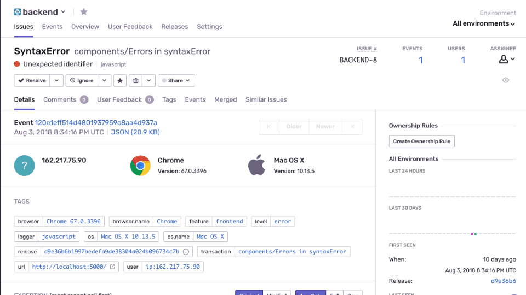Click Create Ownership Rule button
The width and height of the screenshot is (526, 295).
click(x=422, y=141)
